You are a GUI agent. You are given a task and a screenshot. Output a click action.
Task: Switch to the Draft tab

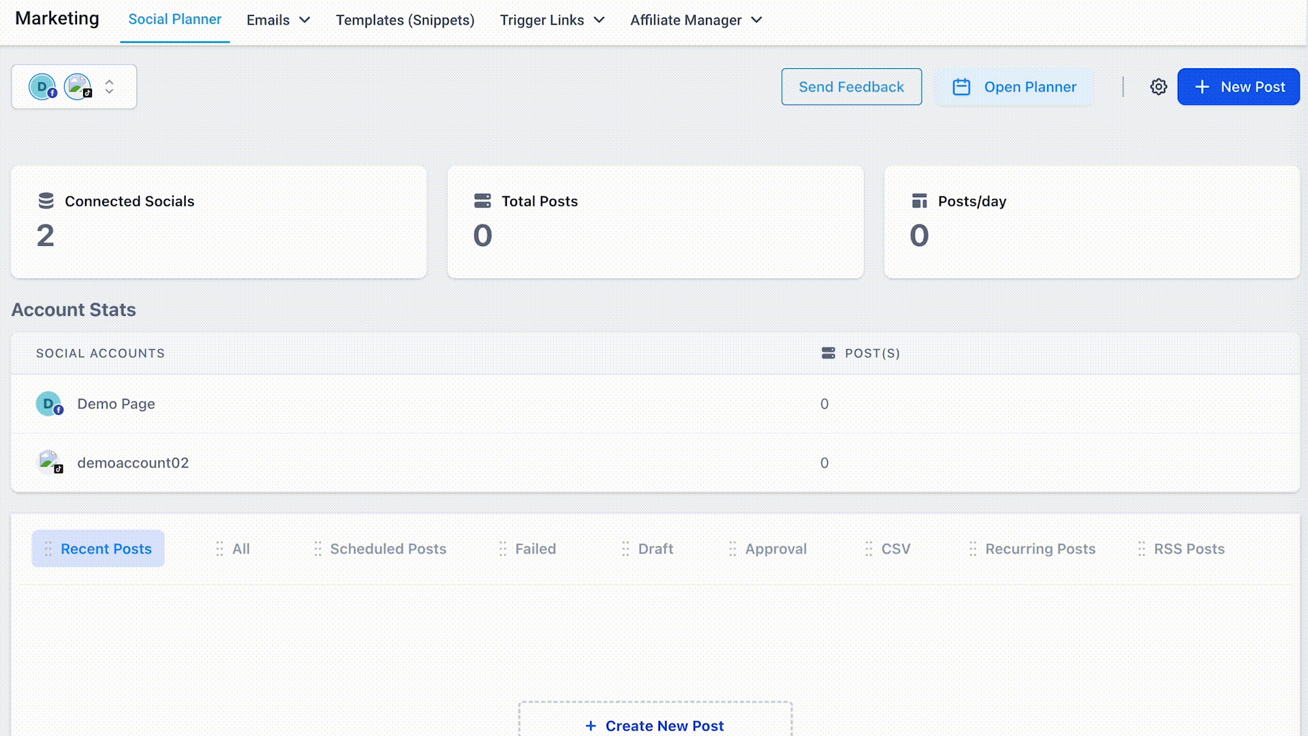655,549
